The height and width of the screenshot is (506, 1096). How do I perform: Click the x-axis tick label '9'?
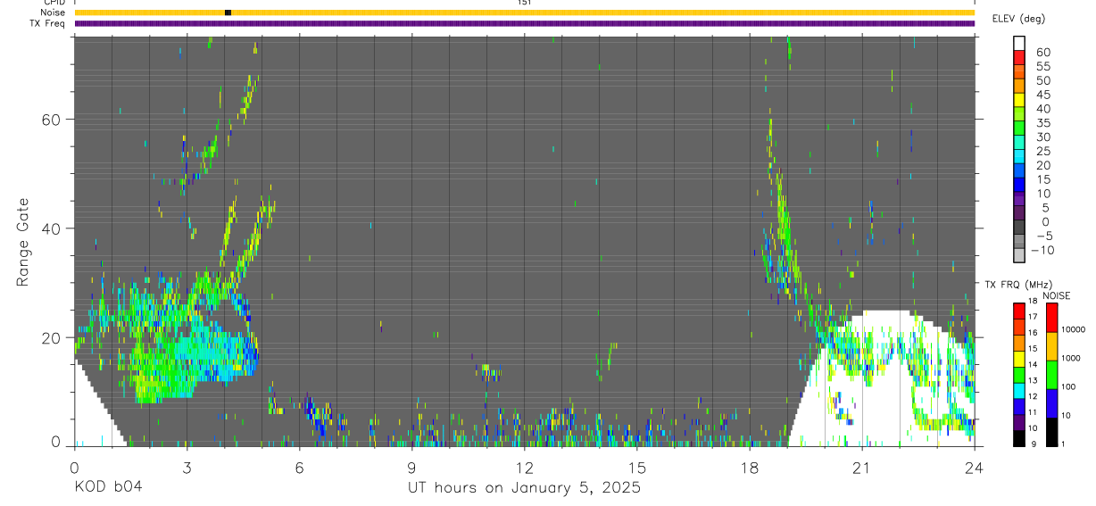click(x=411, y=467)
